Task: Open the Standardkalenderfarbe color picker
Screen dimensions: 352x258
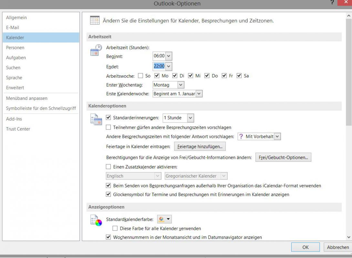Action: pos(164,219)
